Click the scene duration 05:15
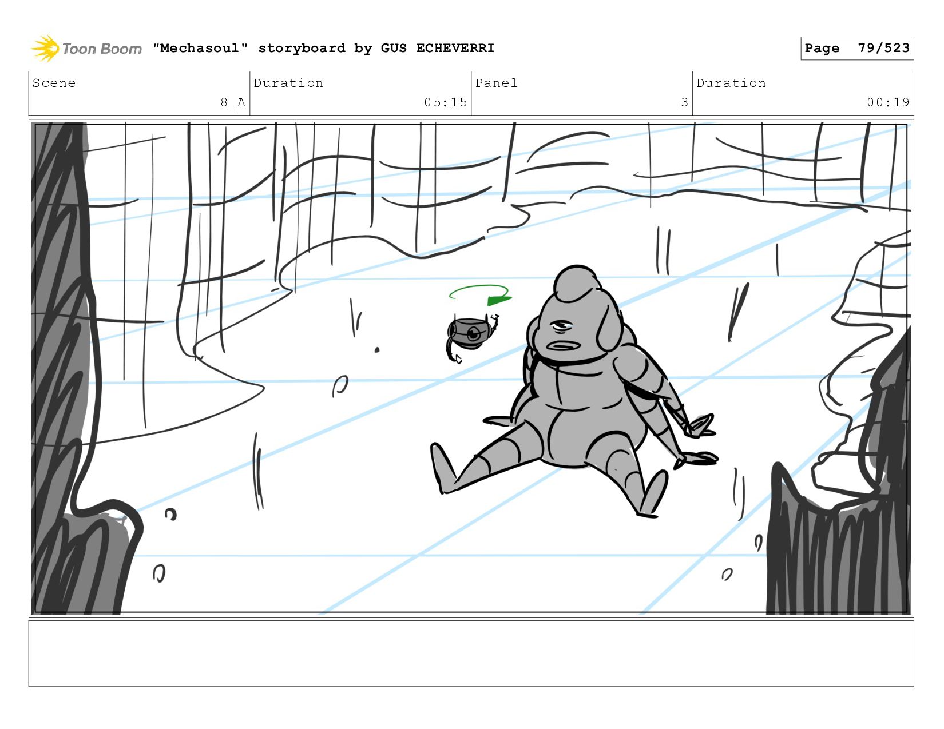Viewport: 944px width, 729px height. click(x=445, y=102)
